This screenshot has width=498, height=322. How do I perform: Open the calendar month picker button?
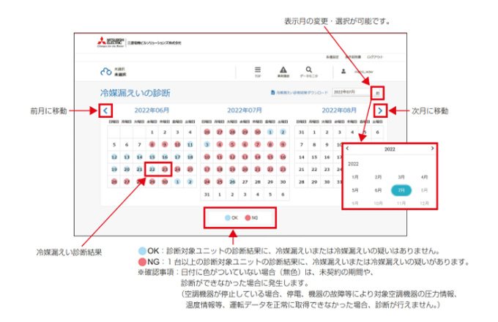tap(378, 93)
